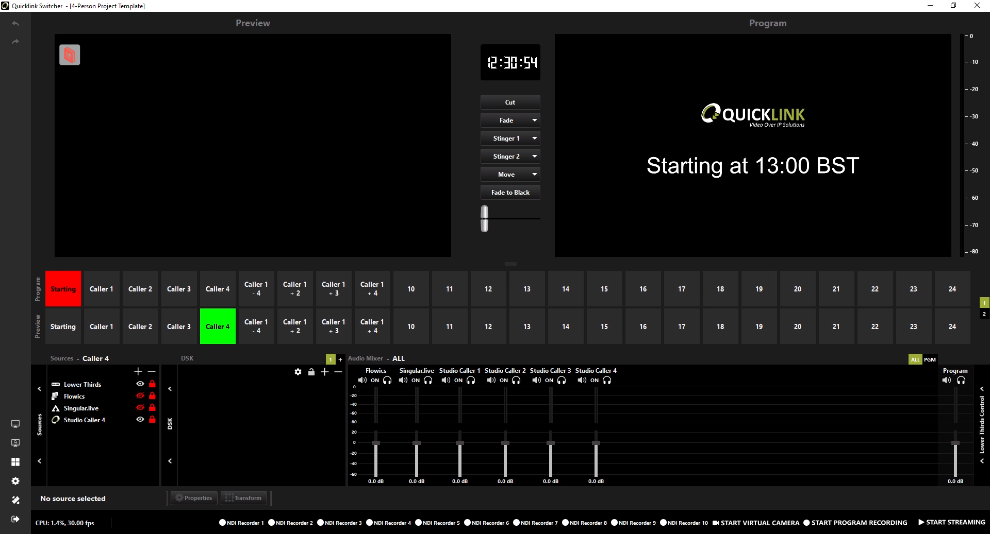Mute Studio Caller 1 speaker icon
Screen dimensions: 990x534
tap(445, 381)
